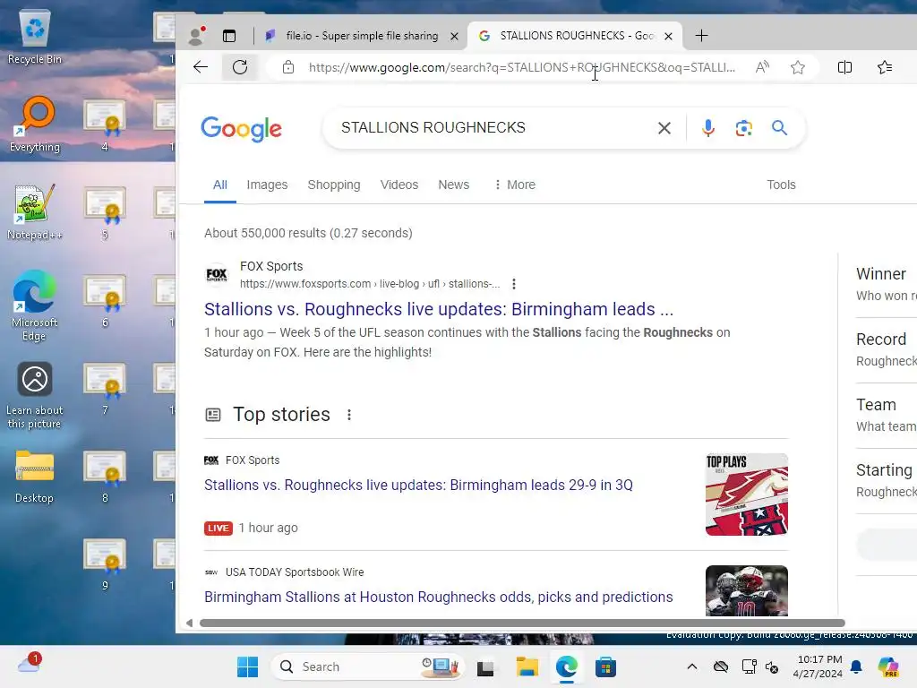Open the Edge profile icon
Image resolution: width=917 pixels, height=688 pixels.
(196, 36)
